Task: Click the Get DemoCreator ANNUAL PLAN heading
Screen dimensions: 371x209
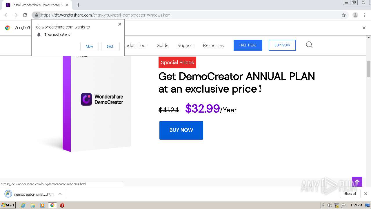Action: 237,82
